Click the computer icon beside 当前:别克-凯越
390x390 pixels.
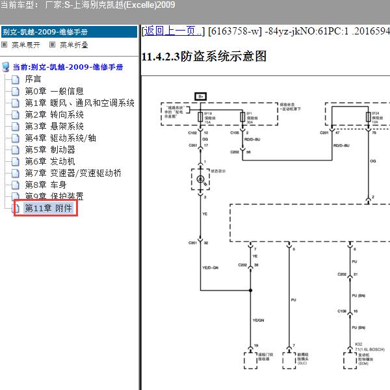[x=6, y=67]
